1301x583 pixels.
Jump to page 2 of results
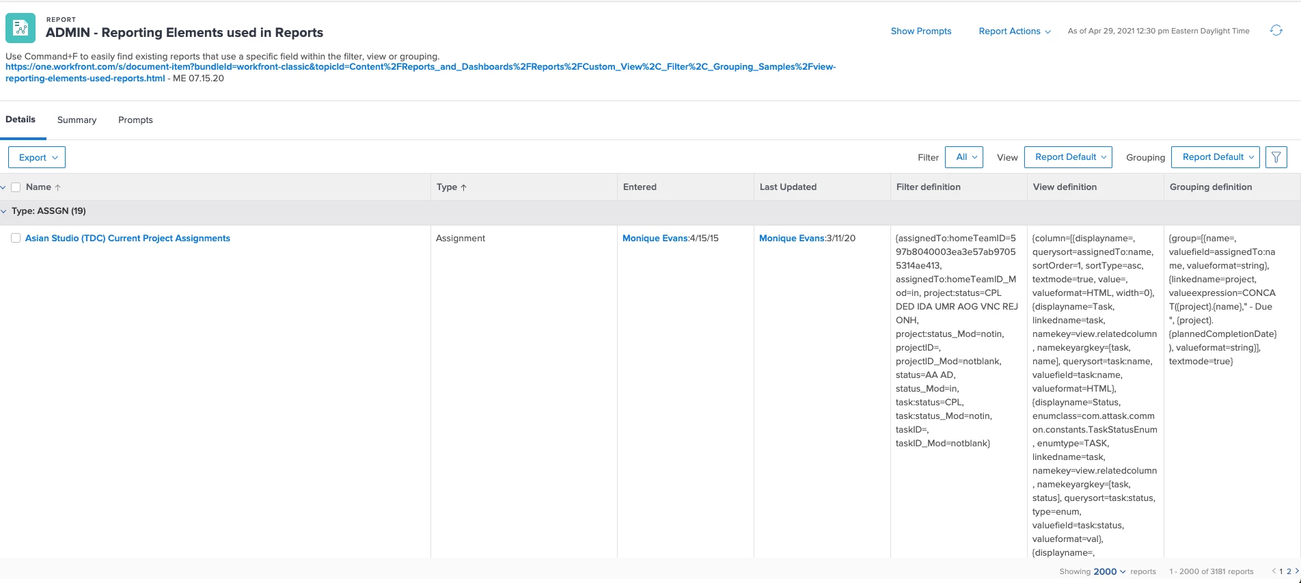click(x=1289, y=571)
